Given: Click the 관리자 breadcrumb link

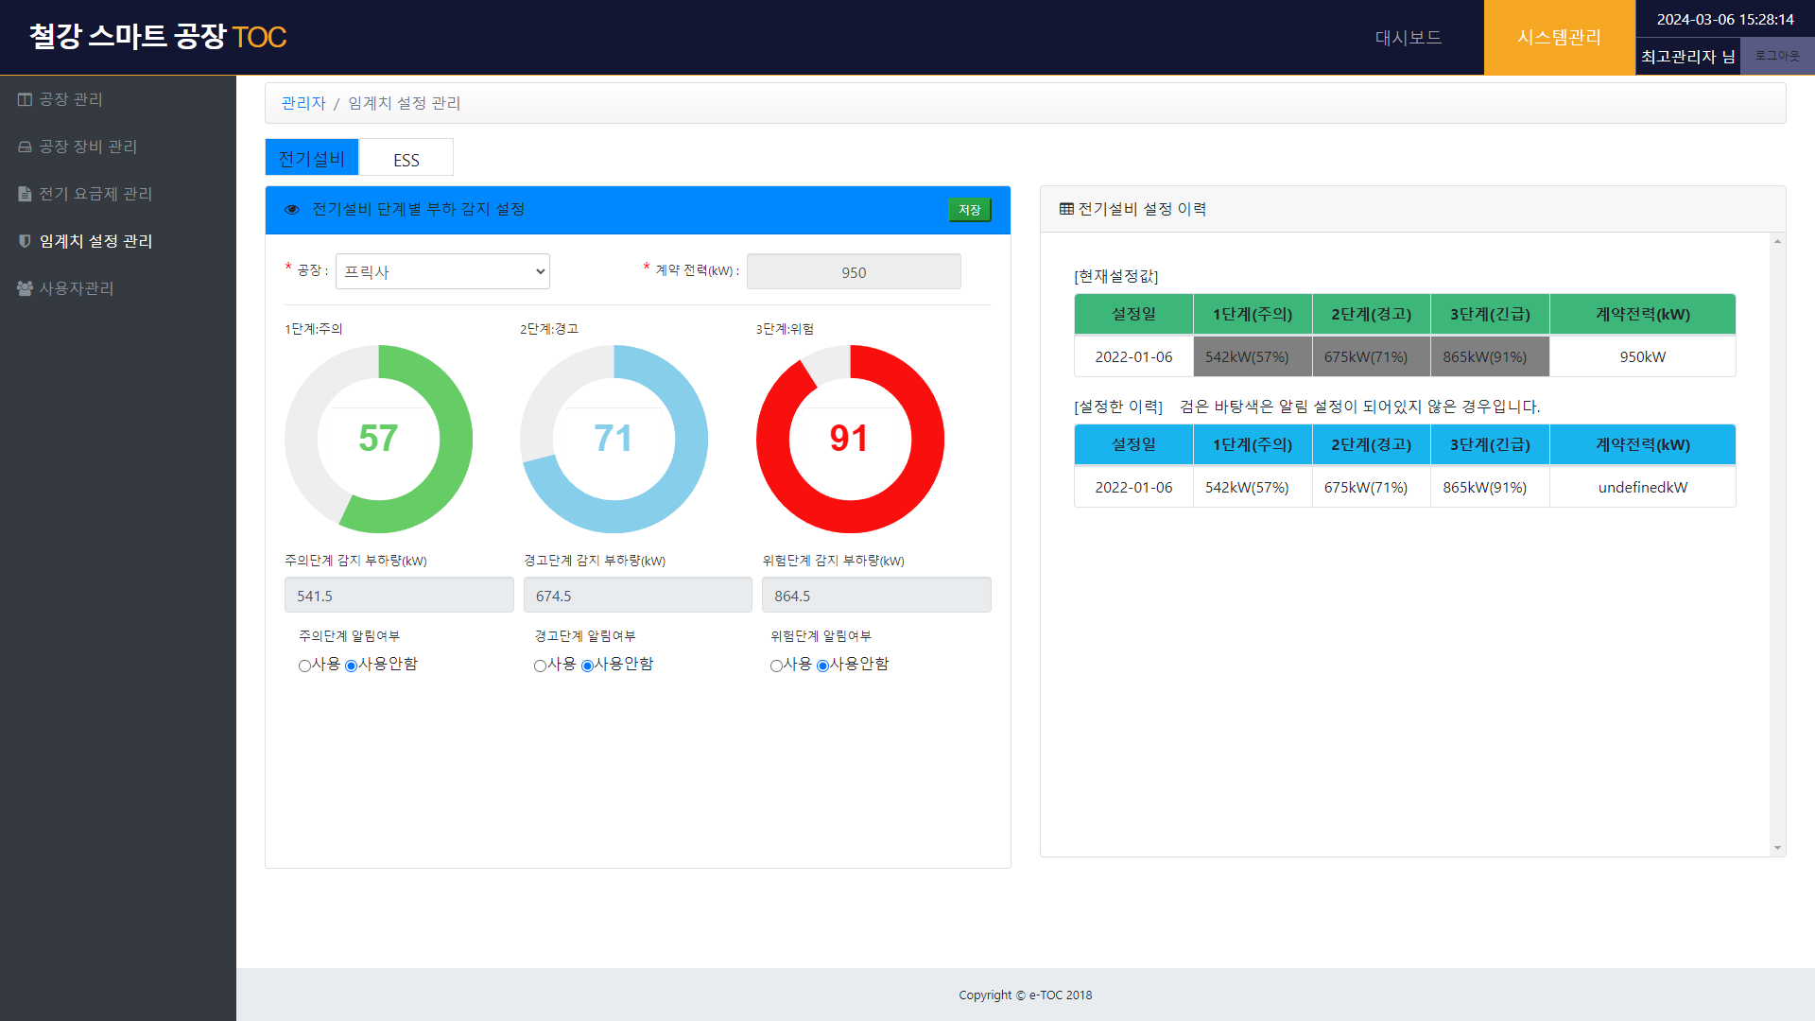Looking at the screenshot, I should point(303,103).
